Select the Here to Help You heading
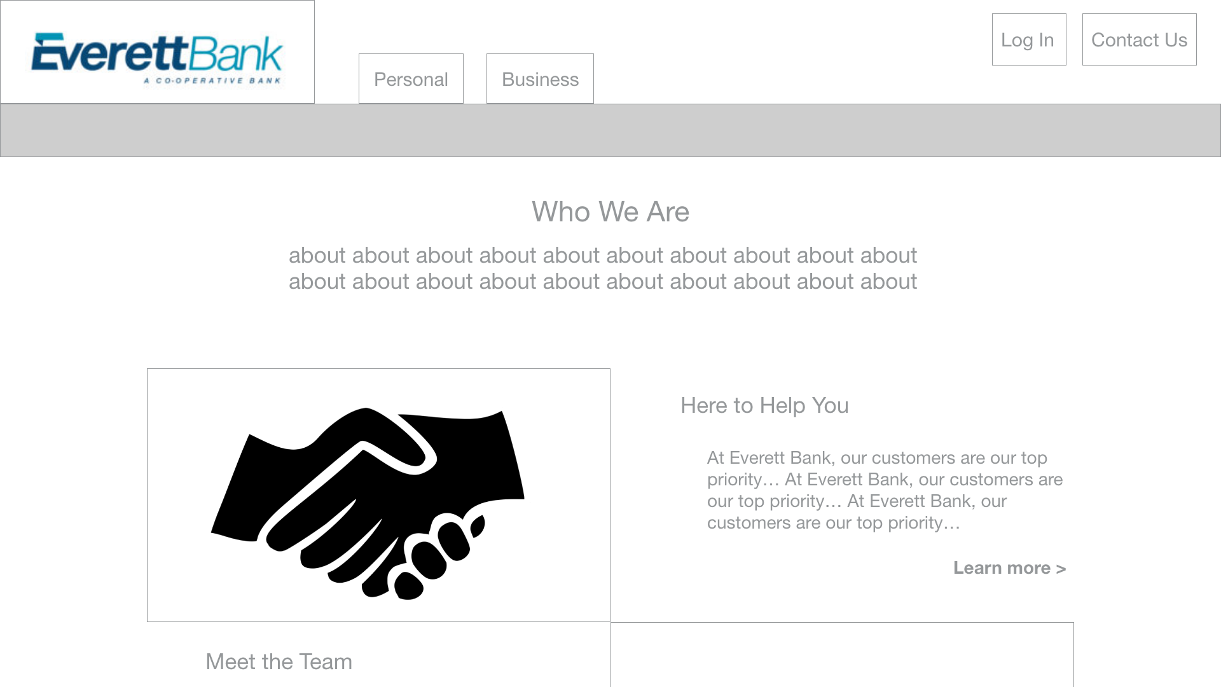Screen dimensions: 1221x687 point(764,406)
